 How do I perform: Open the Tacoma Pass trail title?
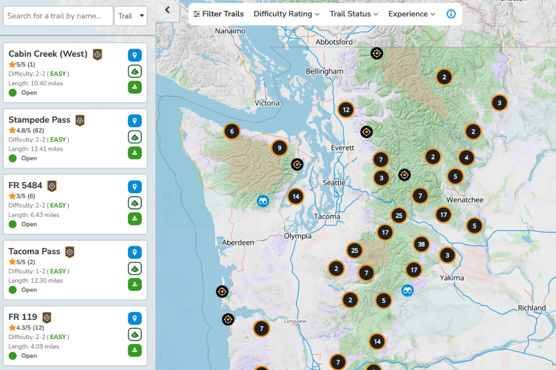34,251
